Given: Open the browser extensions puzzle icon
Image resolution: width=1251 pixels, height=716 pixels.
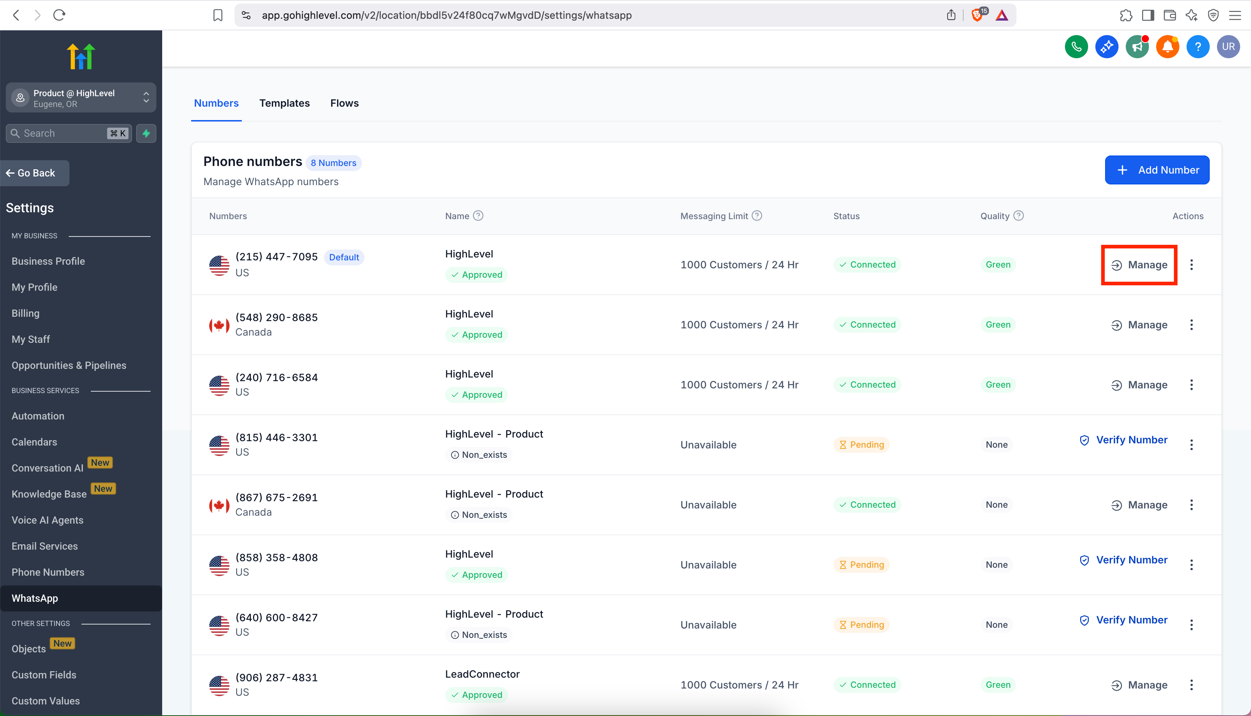Looking at the screenshot, I should [x=1126, y=15].
